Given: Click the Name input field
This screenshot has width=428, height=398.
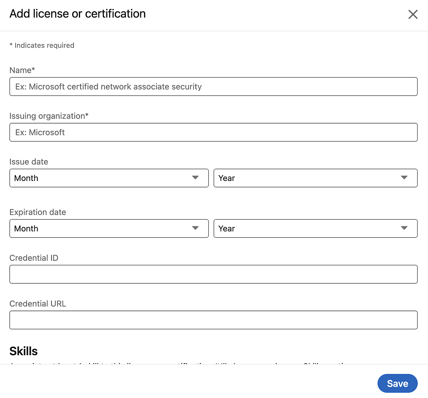Looking at the screenshot, I should point(213,87).
